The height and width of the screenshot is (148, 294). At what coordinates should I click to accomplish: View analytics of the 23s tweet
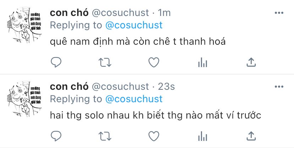(x=202, y=136)
